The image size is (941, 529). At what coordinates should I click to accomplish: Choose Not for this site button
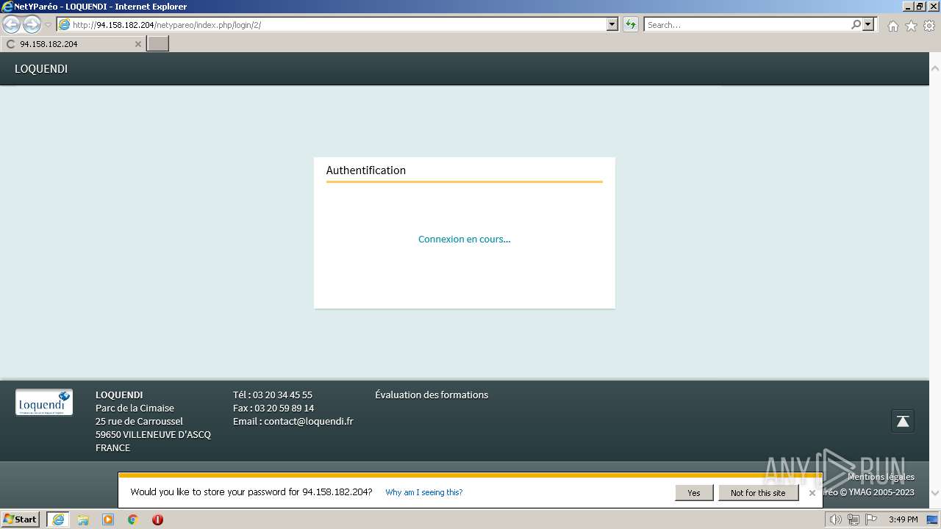pos(758,493)
